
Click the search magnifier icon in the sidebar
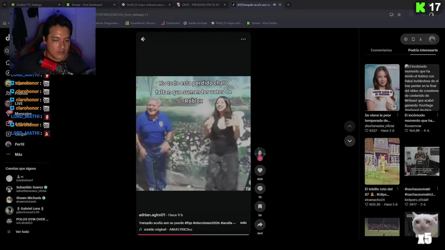click(7, 51)
